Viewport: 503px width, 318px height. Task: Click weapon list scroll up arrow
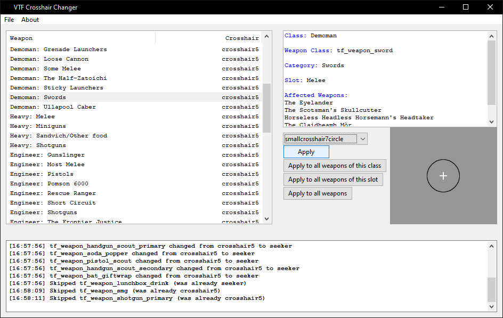266,36
